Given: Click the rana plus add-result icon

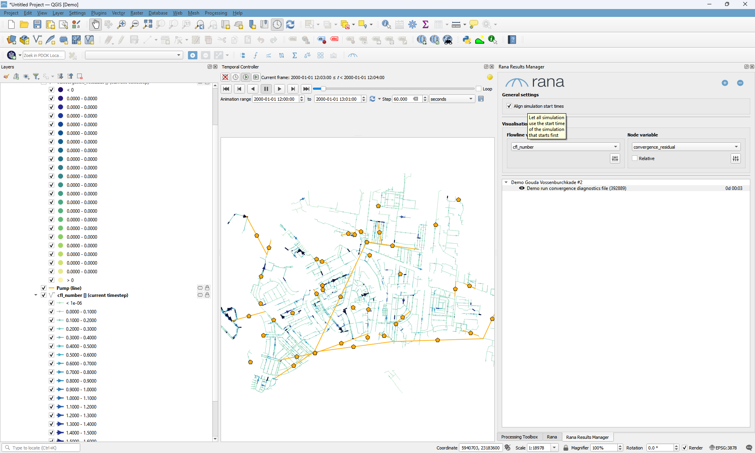Looking at the screenshot, I should coord(725,83).
